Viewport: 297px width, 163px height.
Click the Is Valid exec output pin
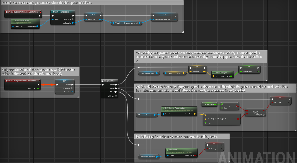[72, 85]
